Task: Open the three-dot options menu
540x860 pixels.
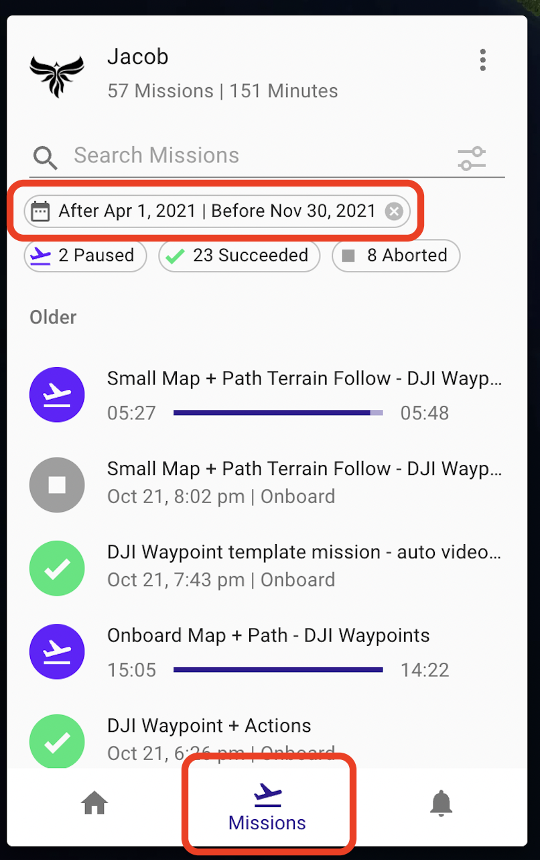Action: (x=482, y=60)
